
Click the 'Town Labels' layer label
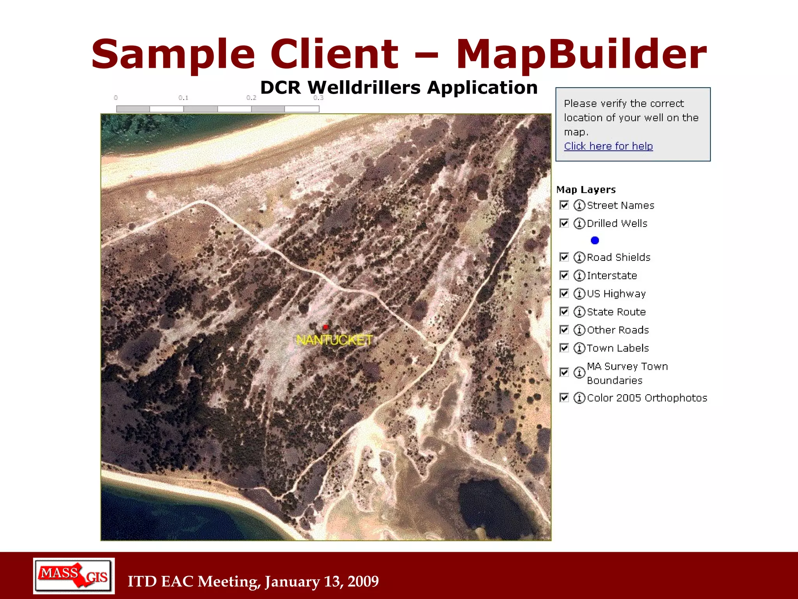click(618, 348)
